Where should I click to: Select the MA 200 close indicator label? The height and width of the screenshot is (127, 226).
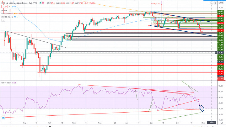click(x=7, y=13)
